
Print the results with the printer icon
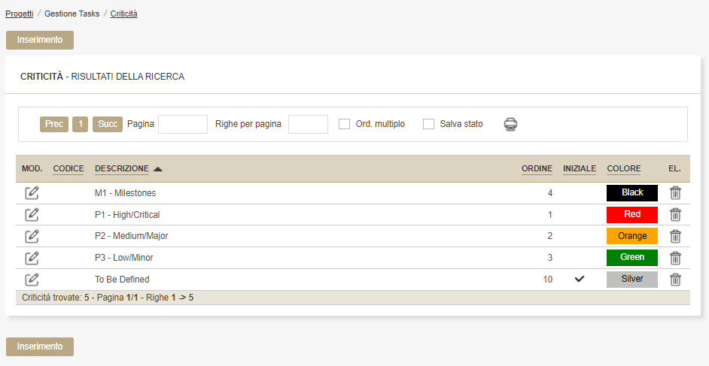(511, 125)
